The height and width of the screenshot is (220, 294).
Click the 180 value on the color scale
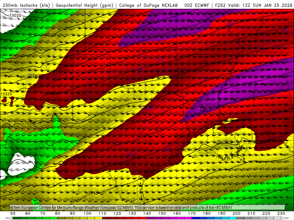[207, 213]
